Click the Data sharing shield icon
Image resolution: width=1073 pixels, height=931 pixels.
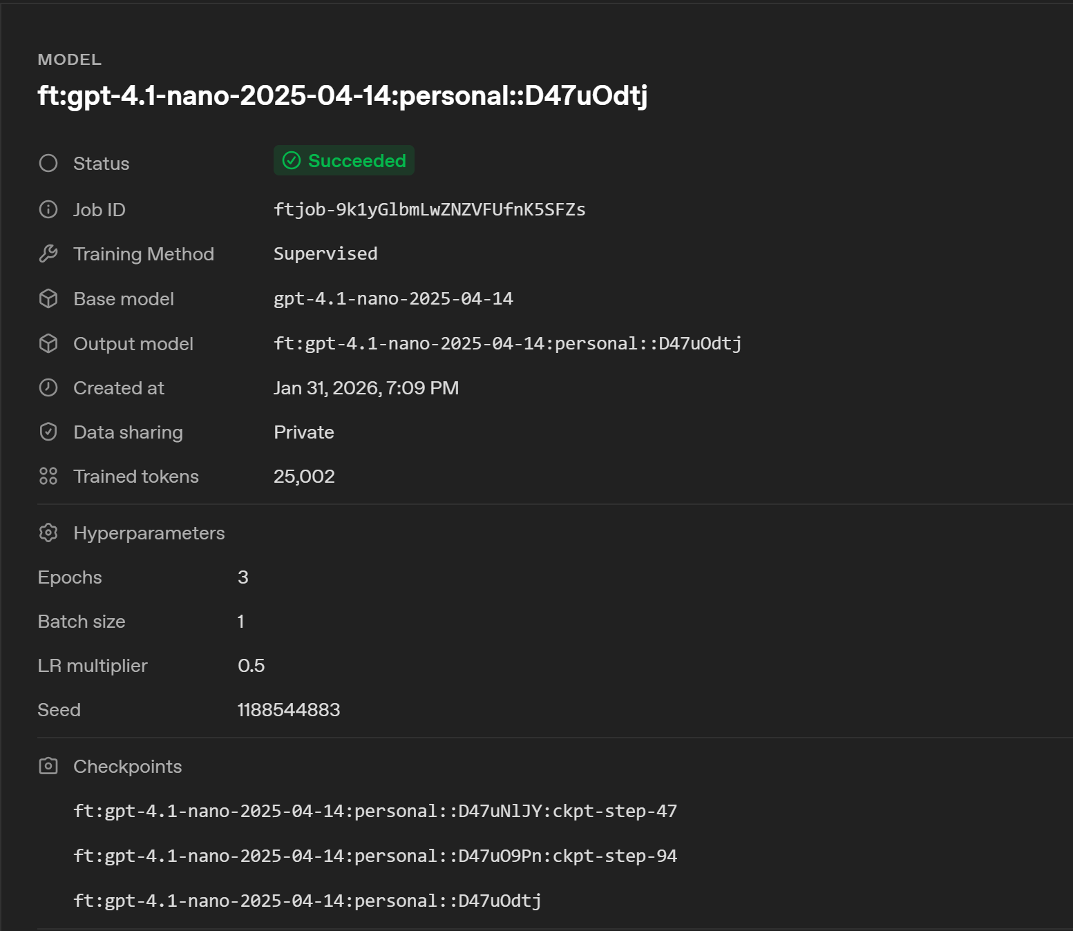tap(48, 432)
